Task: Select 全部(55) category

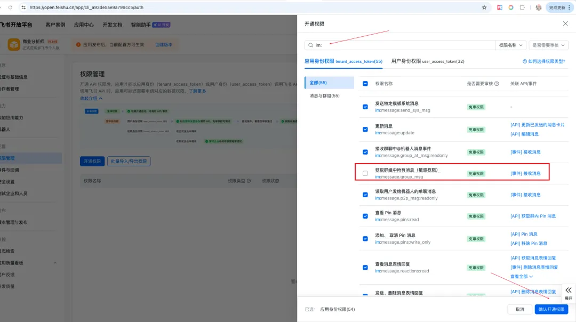Action: 330,83
